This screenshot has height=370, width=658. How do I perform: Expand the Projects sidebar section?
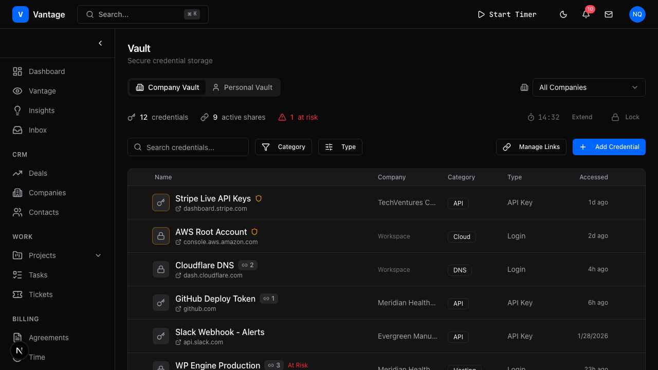[x=98, y=255]
